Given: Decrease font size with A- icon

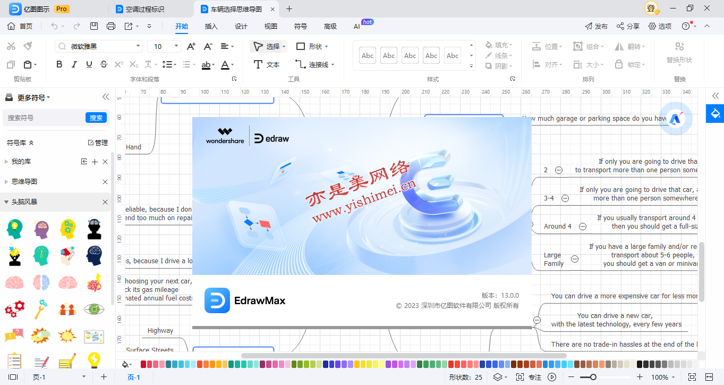Looking at the screenshot, I should pos(208,46).
